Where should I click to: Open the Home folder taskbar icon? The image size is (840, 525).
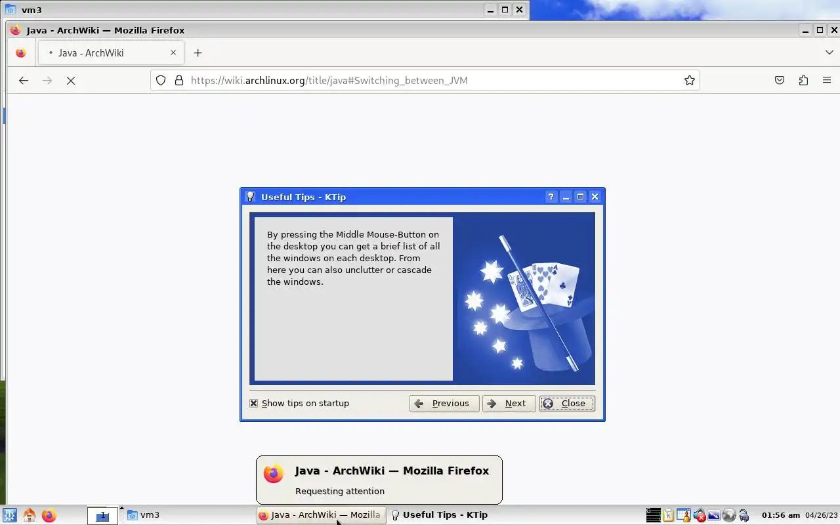click(29, 515)
